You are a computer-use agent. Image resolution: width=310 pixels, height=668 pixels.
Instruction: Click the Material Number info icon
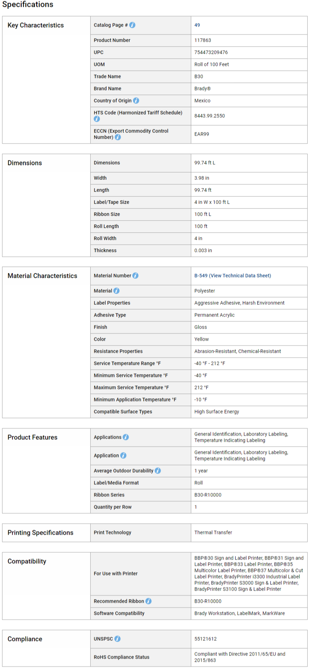[x=135, y=276]
